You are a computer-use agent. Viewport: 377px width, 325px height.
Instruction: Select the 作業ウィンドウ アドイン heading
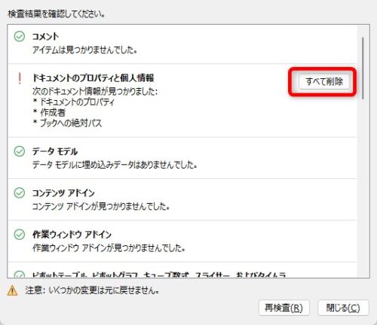pyautogui.click(x=72, y=235)
